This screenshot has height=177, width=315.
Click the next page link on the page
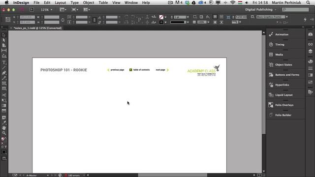[x=162, y=70]
